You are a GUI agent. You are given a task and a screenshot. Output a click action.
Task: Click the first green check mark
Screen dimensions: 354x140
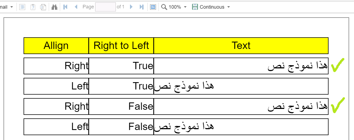click(x=337, y=65)
